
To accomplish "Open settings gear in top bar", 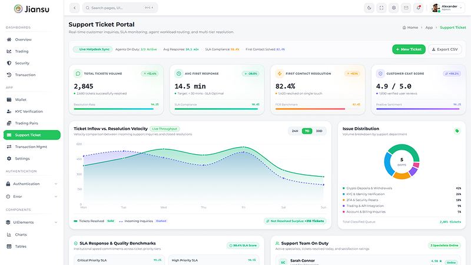I will [394, 8].
